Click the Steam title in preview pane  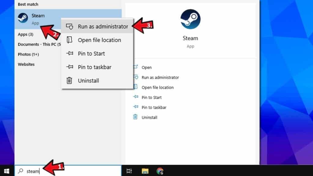tap(190, 38)
